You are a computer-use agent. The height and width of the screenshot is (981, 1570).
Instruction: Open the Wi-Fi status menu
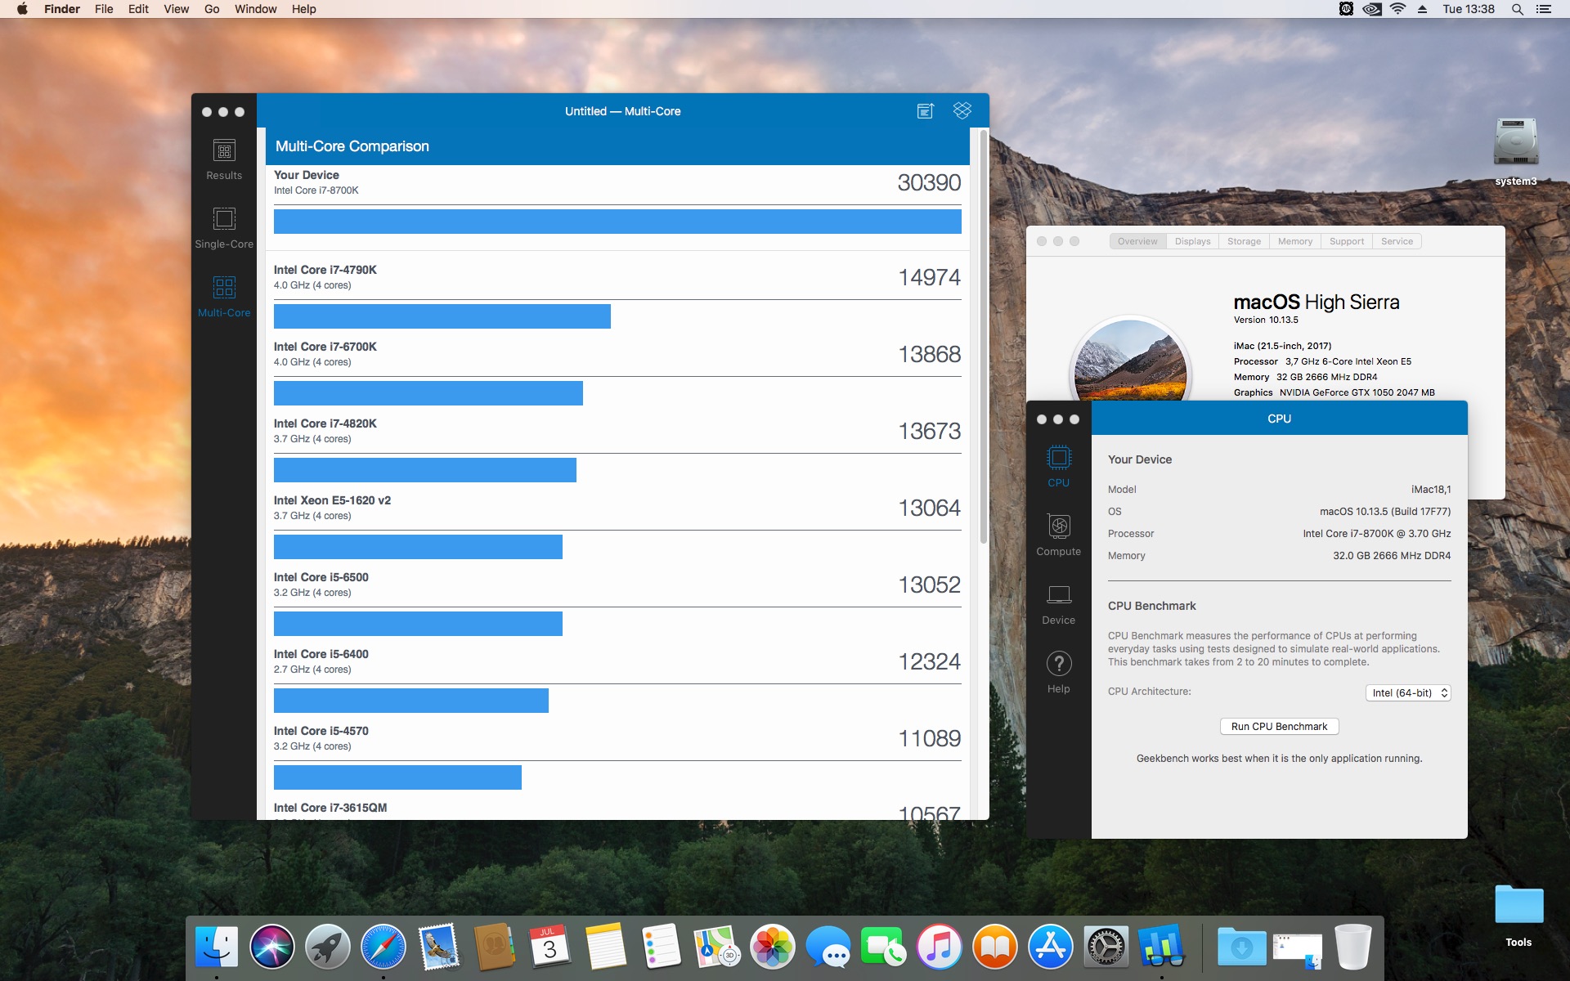point(1397,9)
